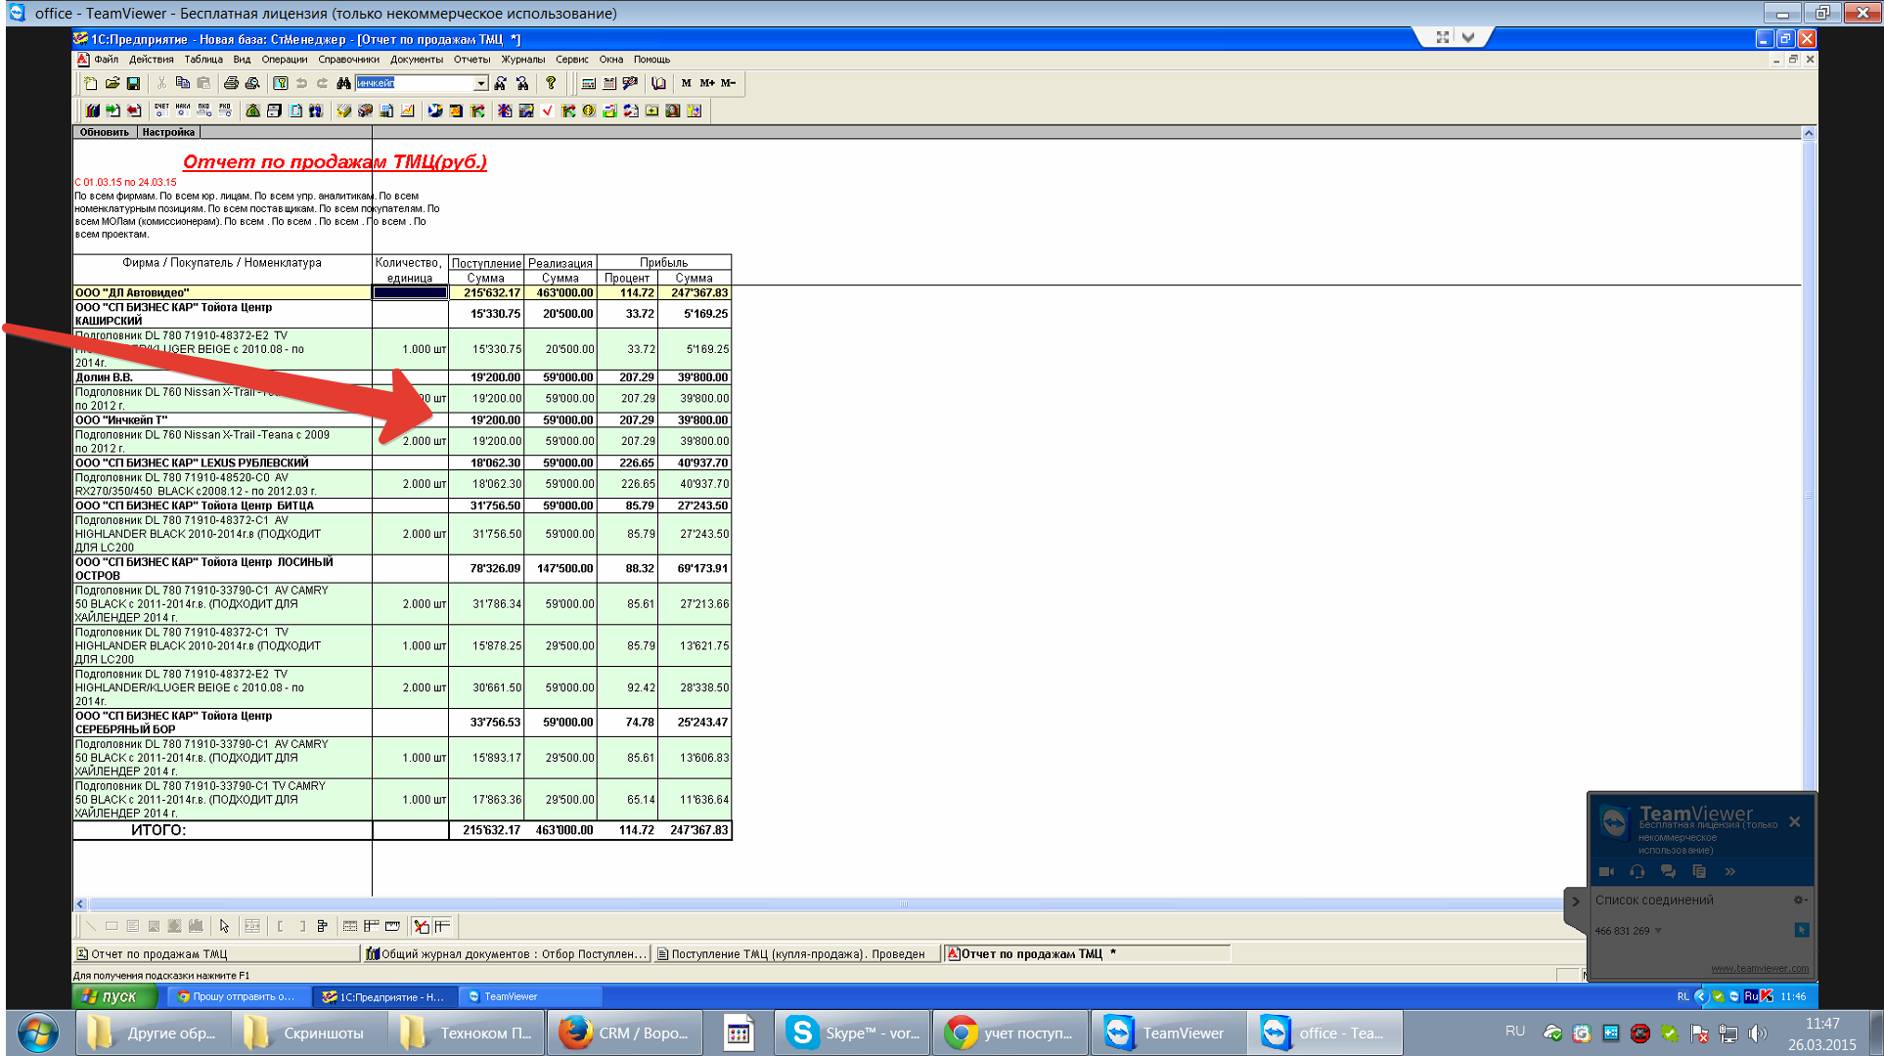
Task: Click the TeamViewer video camera icon
Action: pyautogui.click(x=1606, y=871)
